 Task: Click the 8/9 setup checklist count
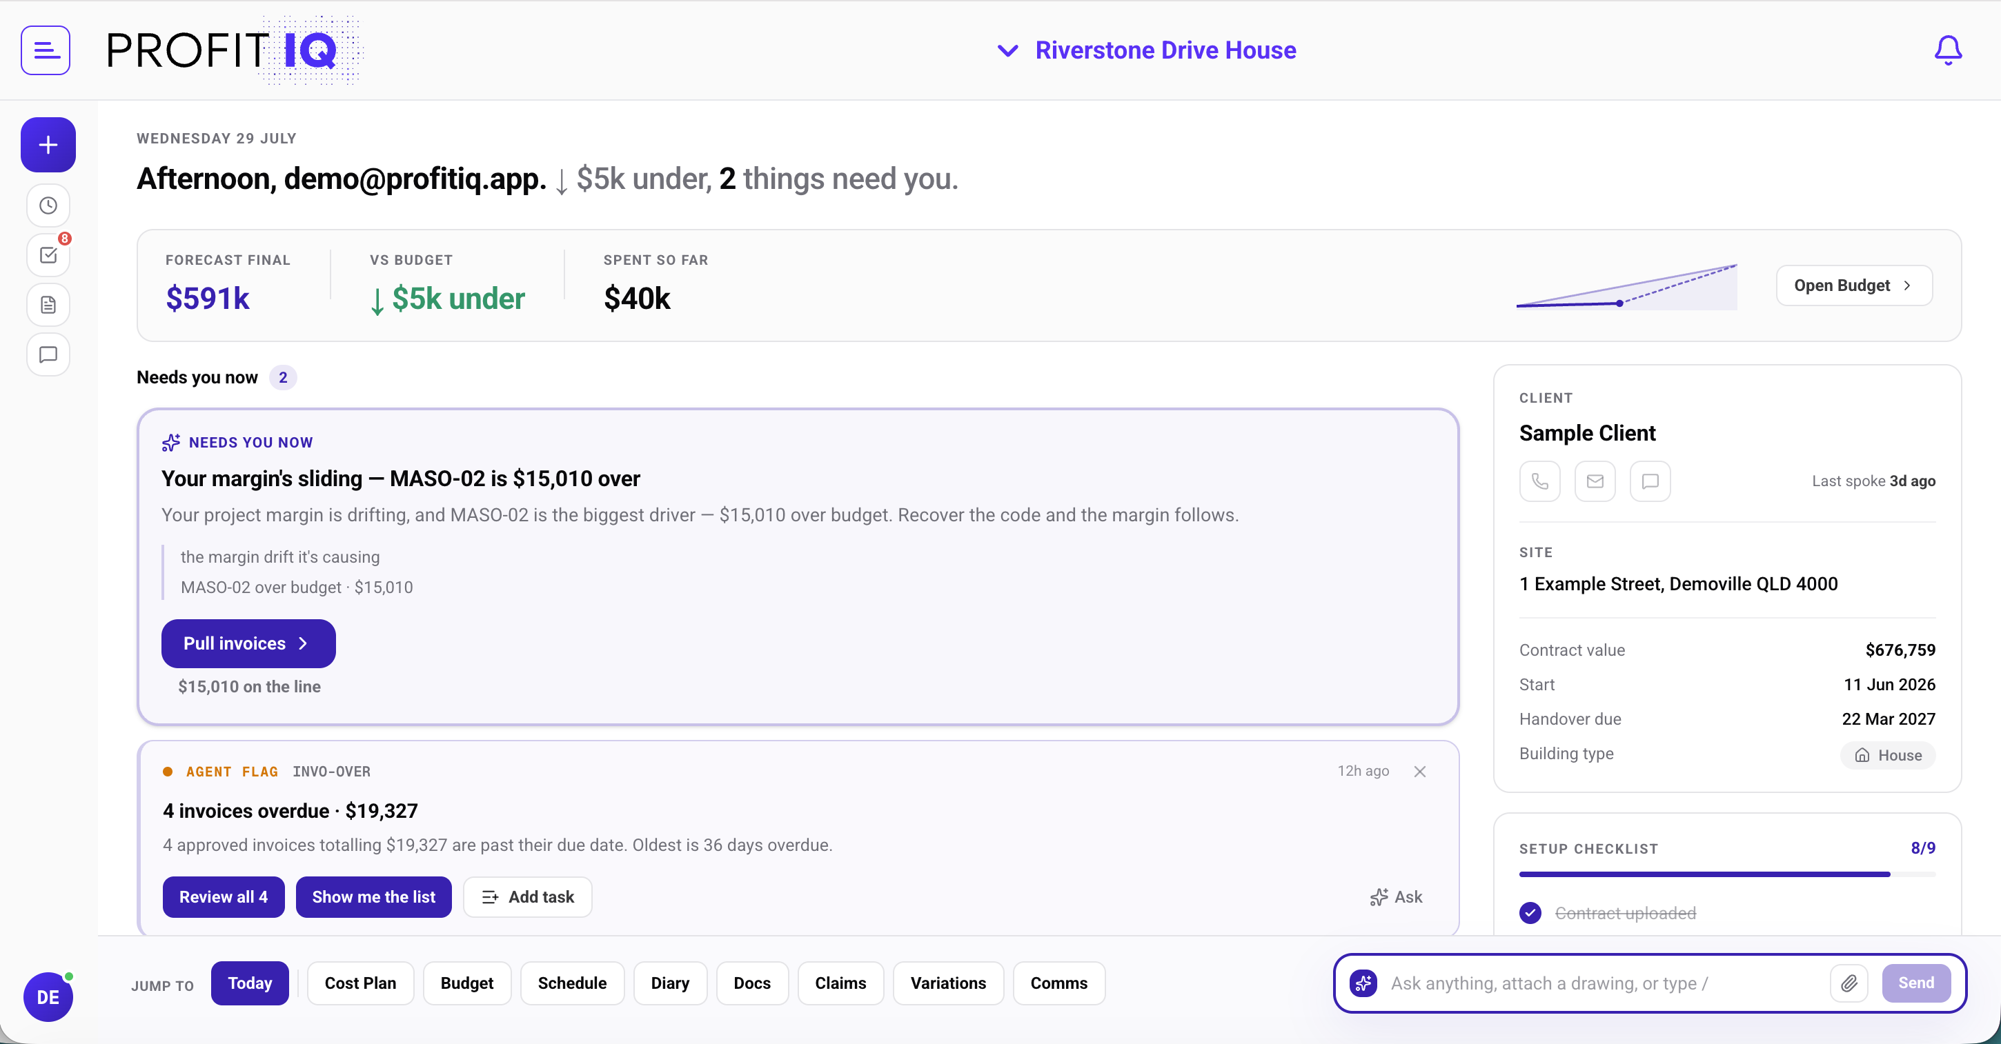coord(1923,848)
